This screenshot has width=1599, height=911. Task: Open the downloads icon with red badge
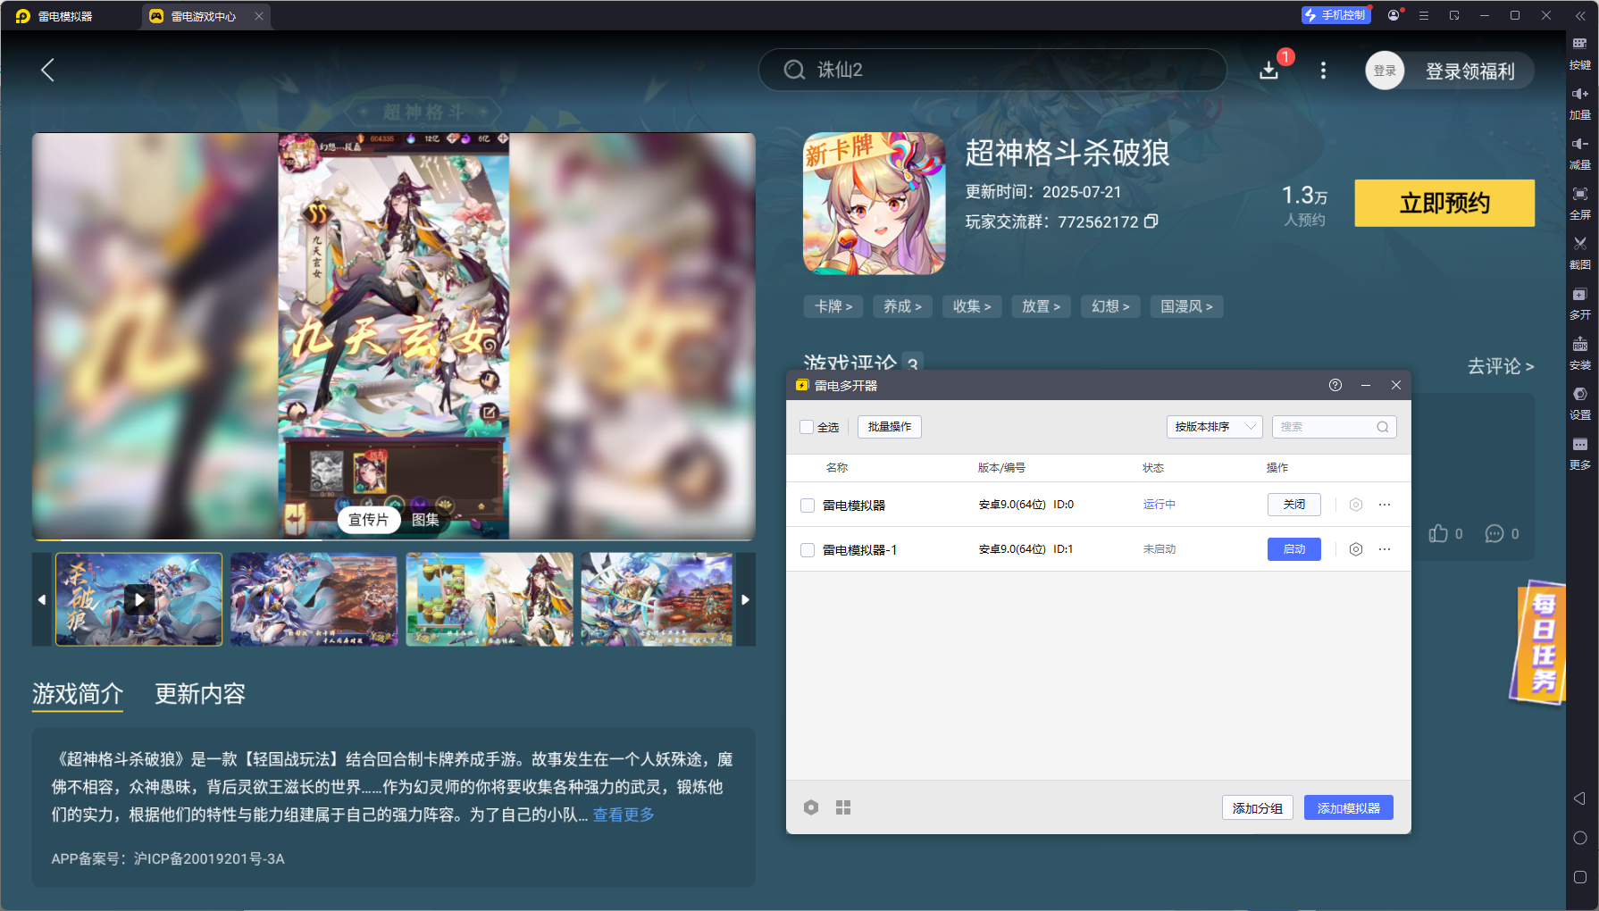point(1270,70)
